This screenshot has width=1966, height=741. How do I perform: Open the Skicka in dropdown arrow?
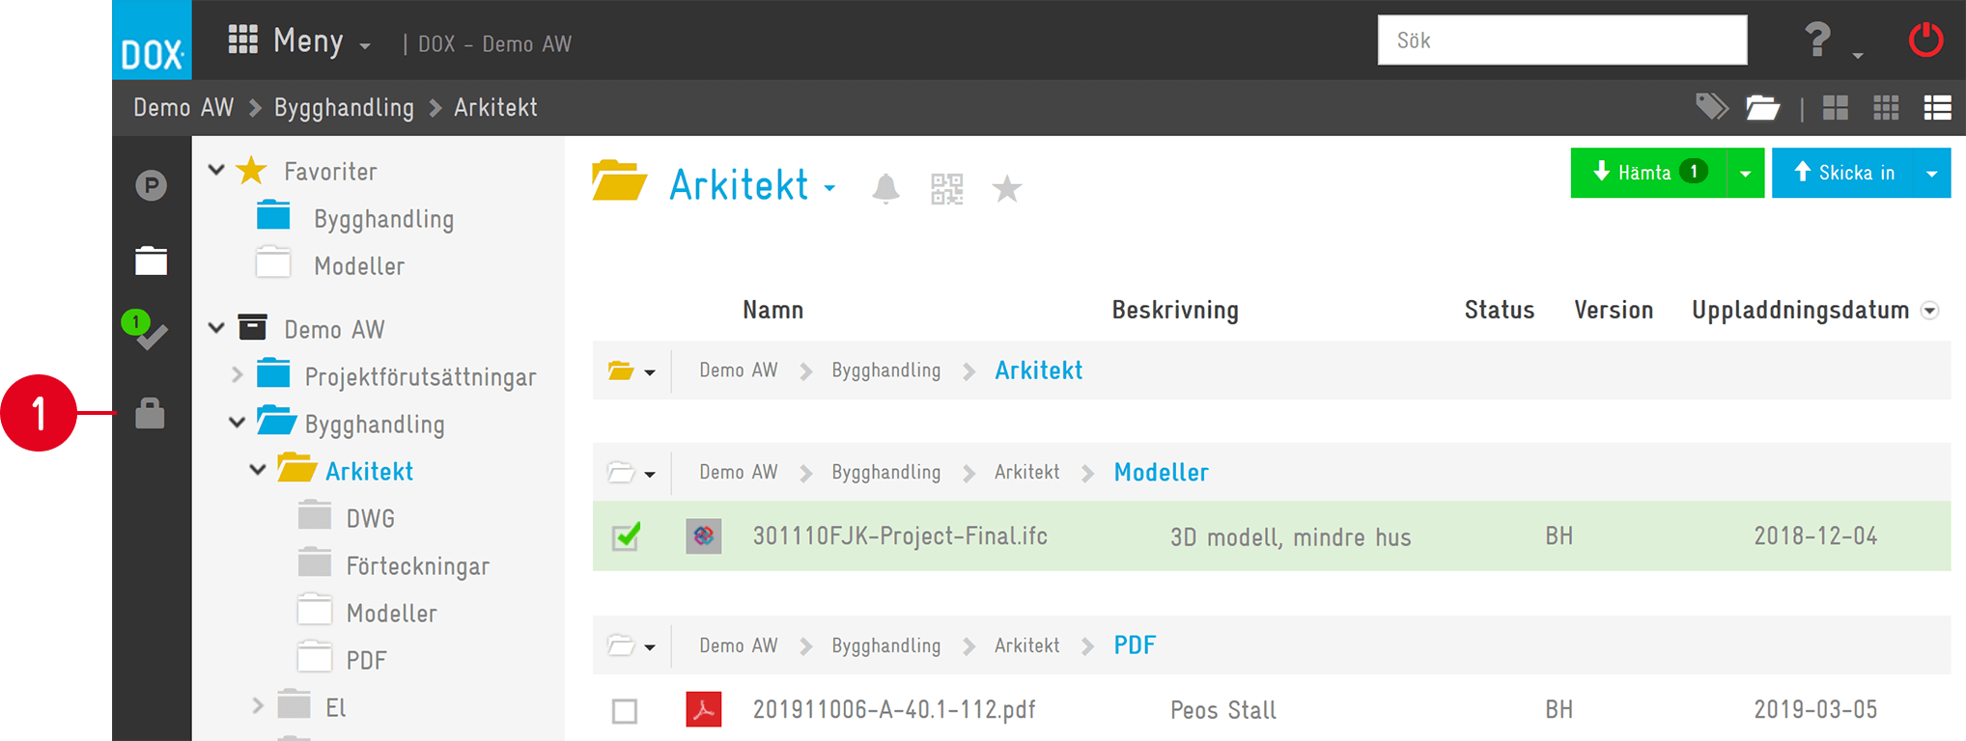(x=1932, y=174)
